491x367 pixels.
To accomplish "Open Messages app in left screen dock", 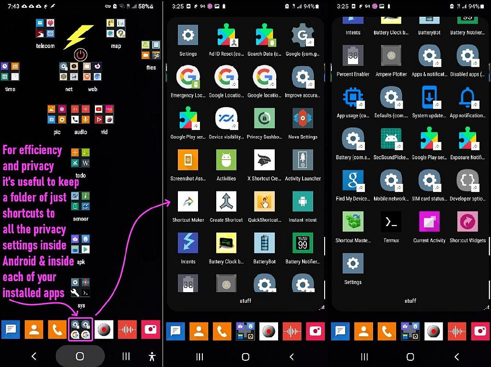I will point(11,330).
